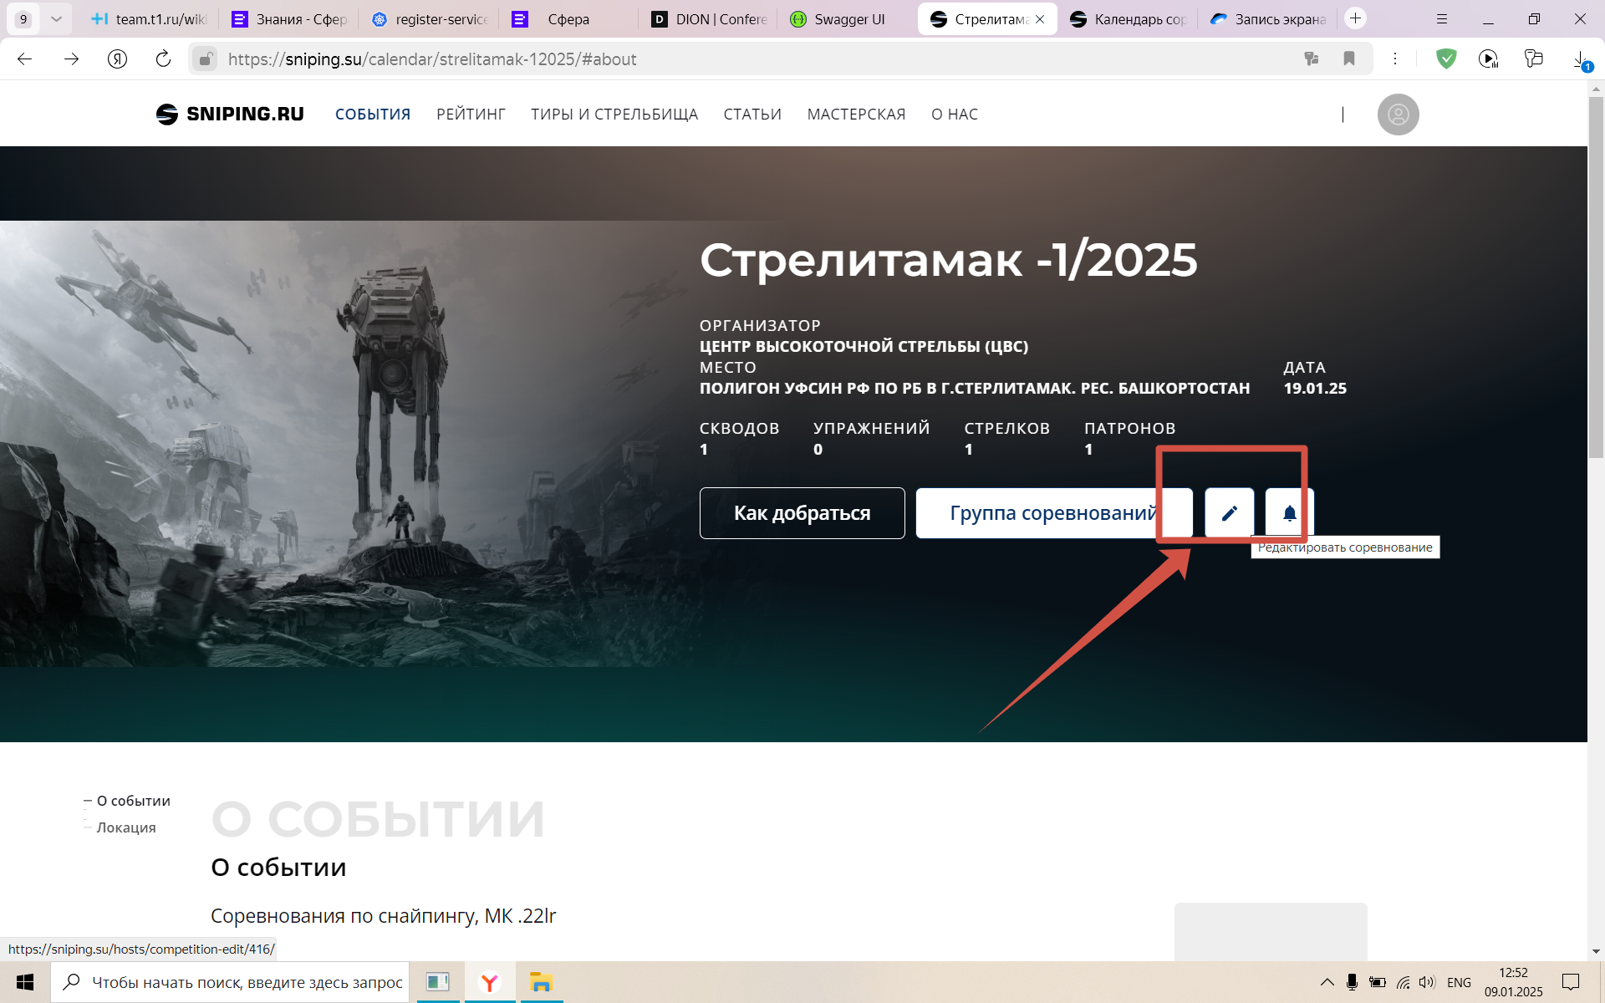Refresh the page with the reload icon
Viewport: 1605px width, 1003px height.
[x=161, y=59]
